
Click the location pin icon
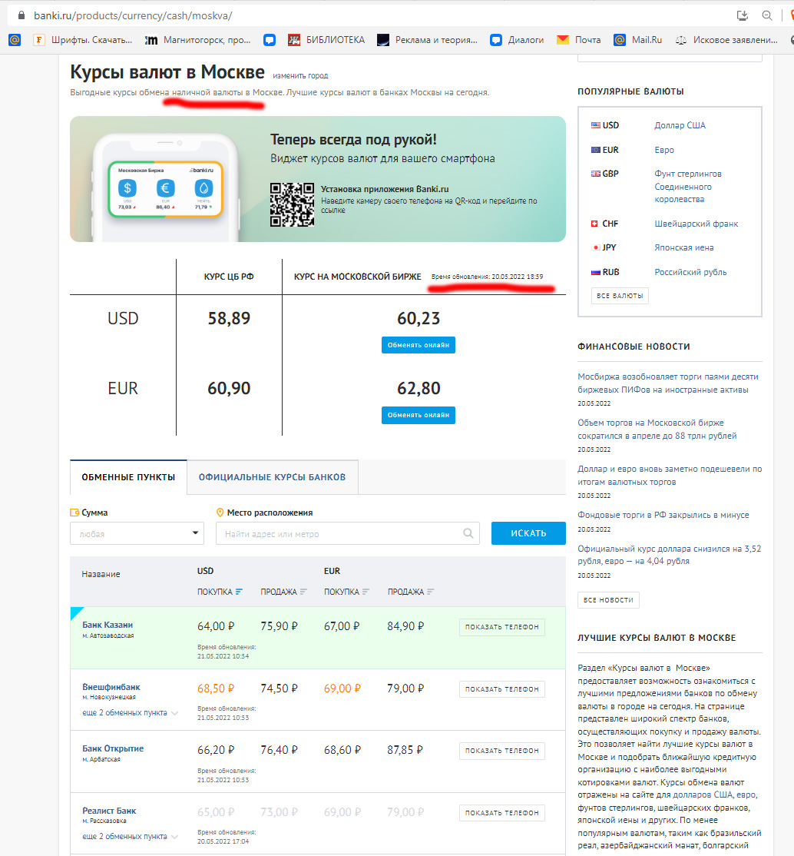(x=220, y=513)
